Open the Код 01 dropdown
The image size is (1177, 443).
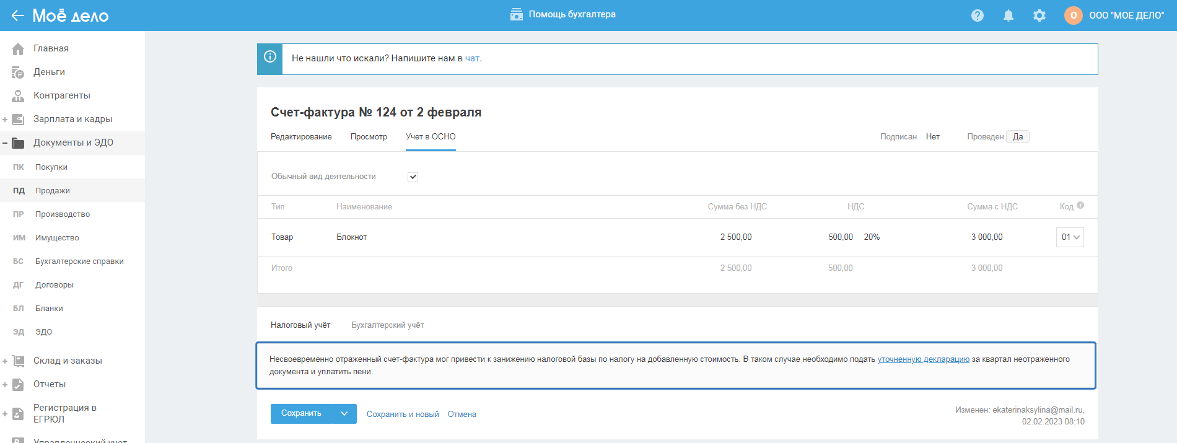point(1070,237)
